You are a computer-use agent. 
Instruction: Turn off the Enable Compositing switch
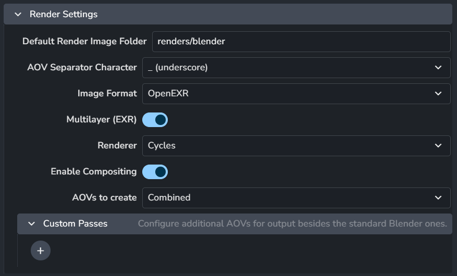click(155, 172)
